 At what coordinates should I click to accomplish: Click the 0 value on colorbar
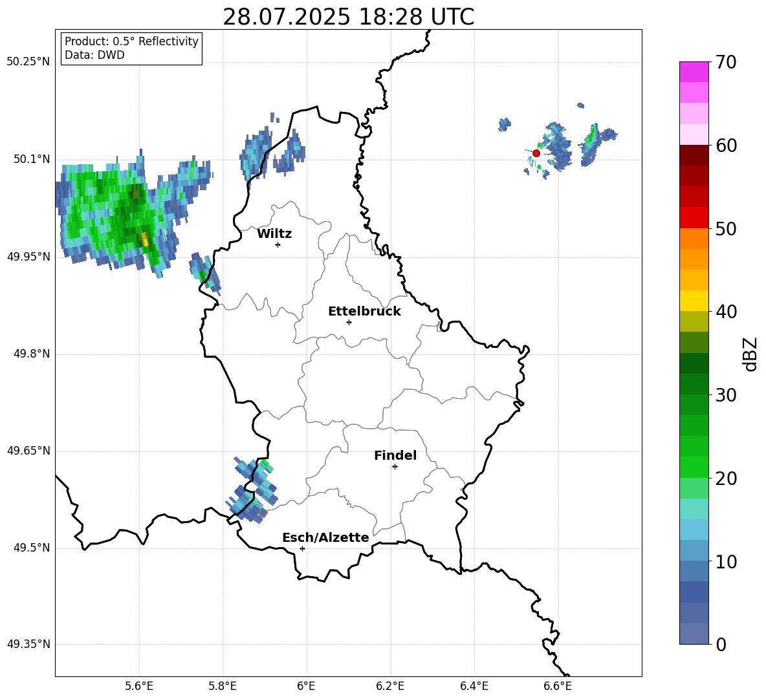[x=721, y=644]
